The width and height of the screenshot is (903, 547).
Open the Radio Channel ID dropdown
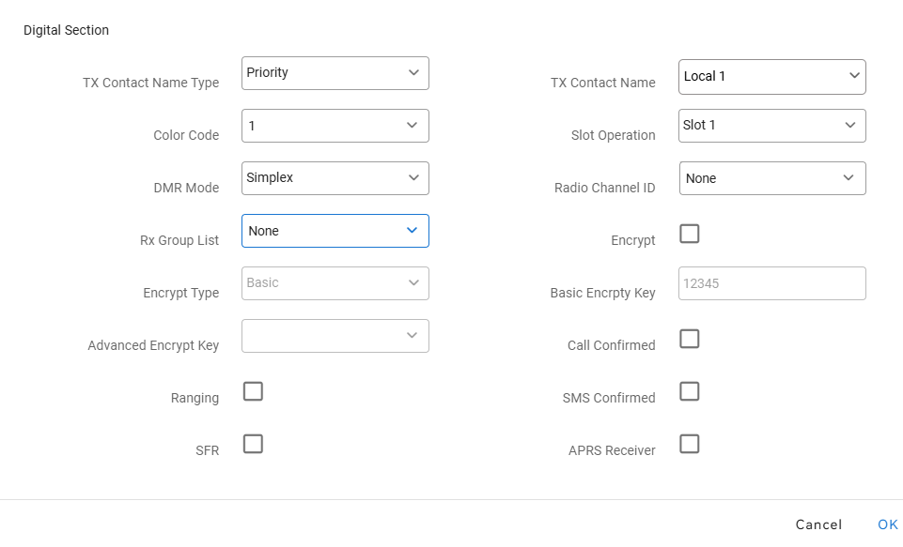pos(771,178)
